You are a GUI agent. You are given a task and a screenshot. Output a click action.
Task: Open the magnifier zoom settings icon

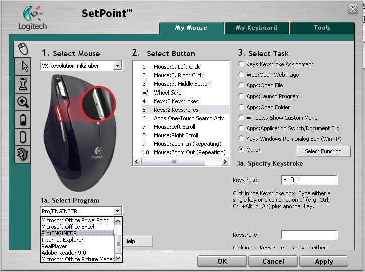point(23,102)
